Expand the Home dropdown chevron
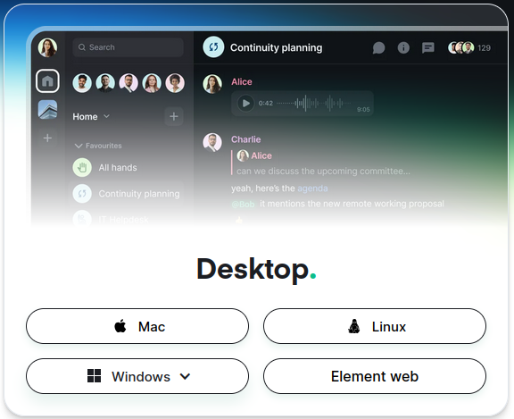Image resolution: width=514 pixels, height=419 pixels. click(106, 116)
